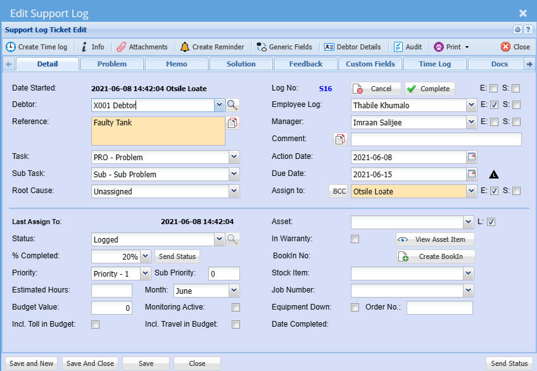
Task: Open the Time Log tab
Action: [x=435, y=64]
